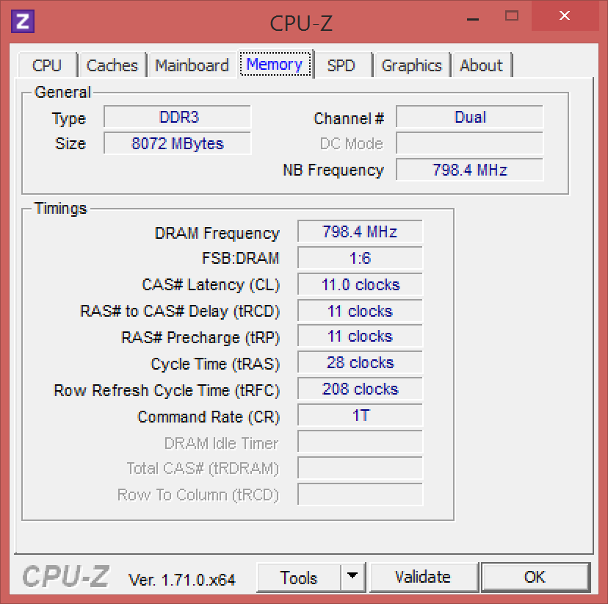608x604 pixels.
Task: Click the 'Channel #' label
Action: [349, 118]
